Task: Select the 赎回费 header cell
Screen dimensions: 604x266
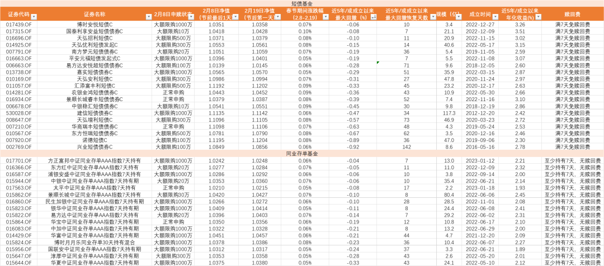Action: 573,14
